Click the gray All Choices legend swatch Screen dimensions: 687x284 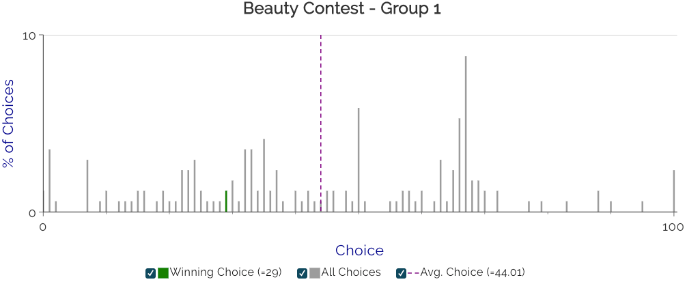click(x=315, y=273)
